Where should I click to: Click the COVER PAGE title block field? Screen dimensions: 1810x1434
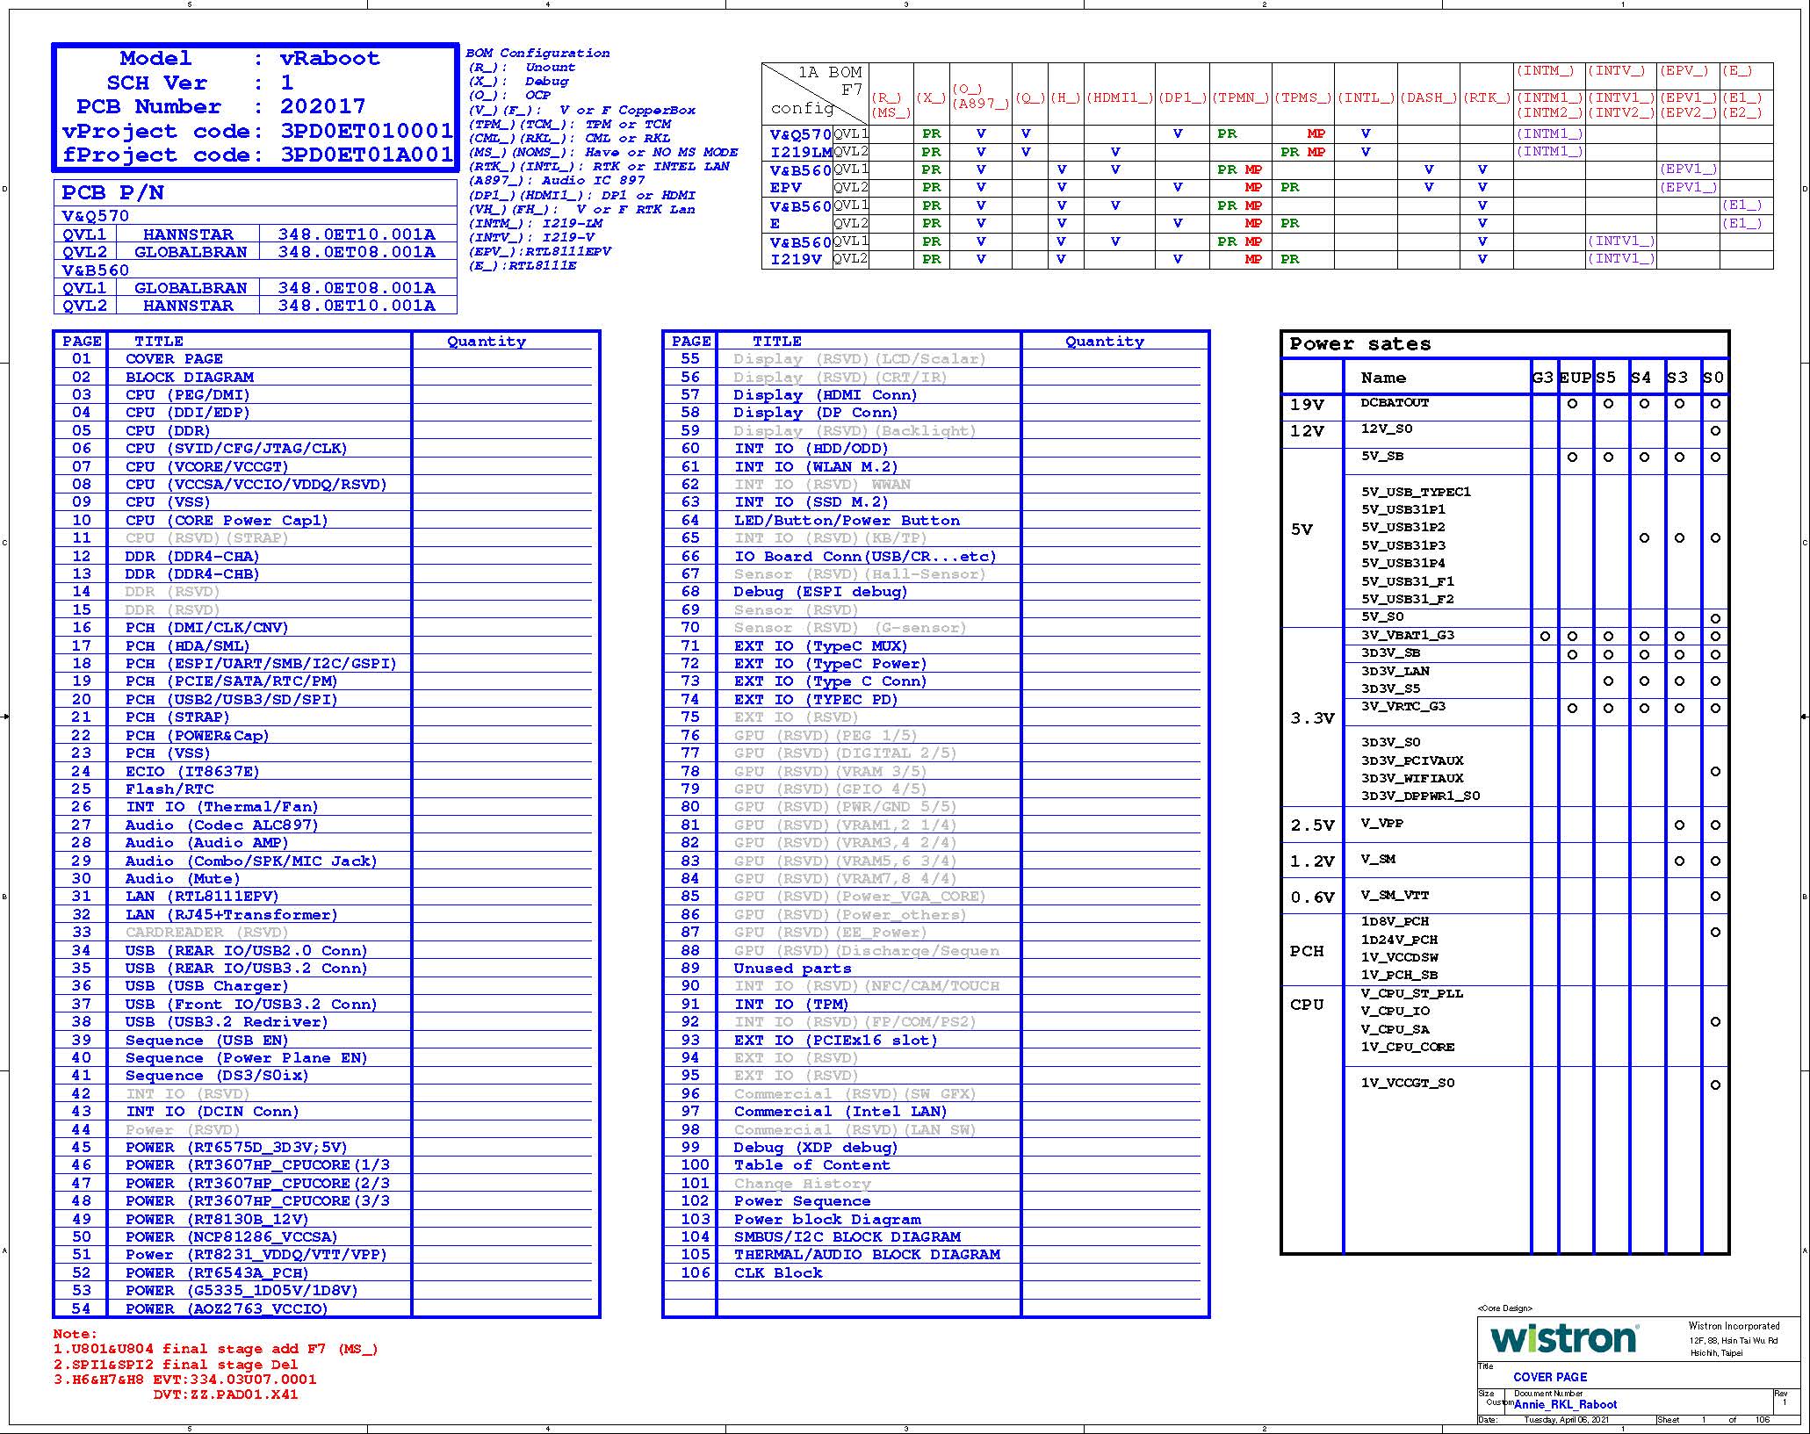click(x=1549, y=1377)
